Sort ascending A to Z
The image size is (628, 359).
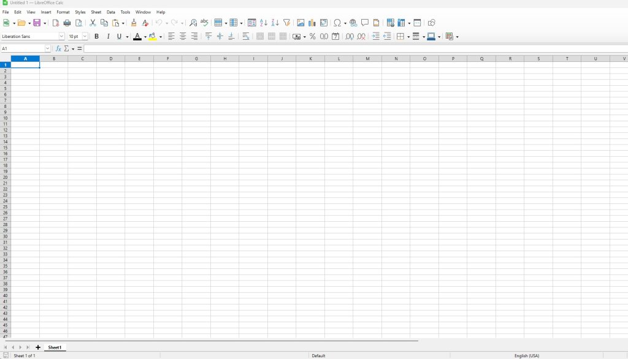point(264,23)
